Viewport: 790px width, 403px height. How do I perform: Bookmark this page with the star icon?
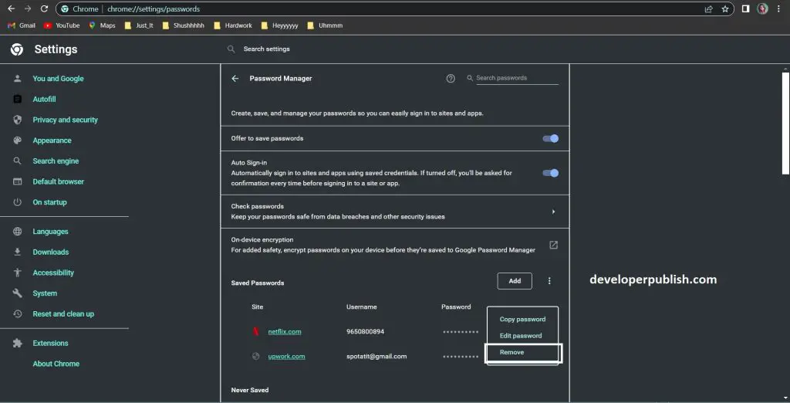725,9
